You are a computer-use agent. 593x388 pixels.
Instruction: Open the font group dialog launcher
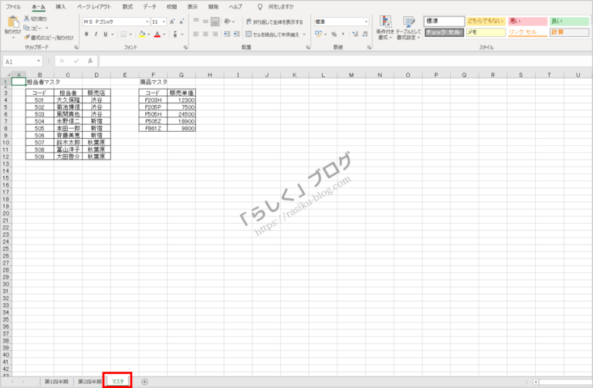(x=185, y=48)
